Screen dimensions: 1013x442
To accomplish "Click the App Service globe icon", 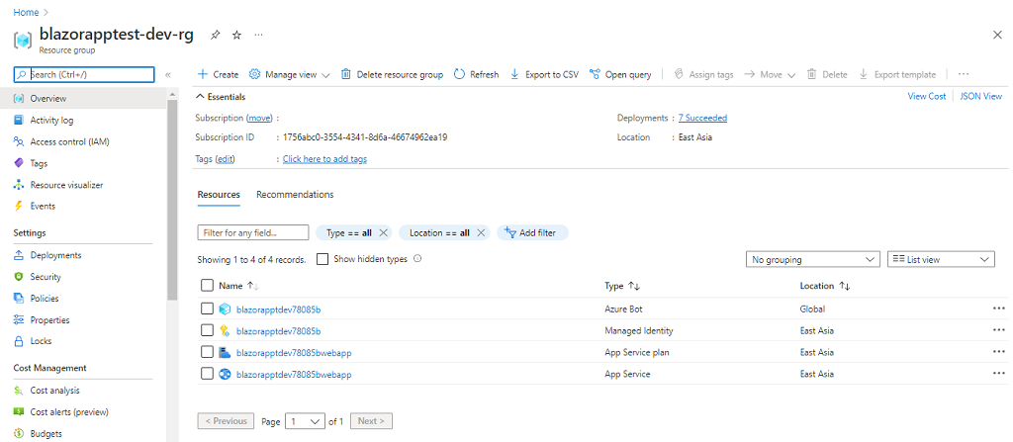I will [225, 374].
